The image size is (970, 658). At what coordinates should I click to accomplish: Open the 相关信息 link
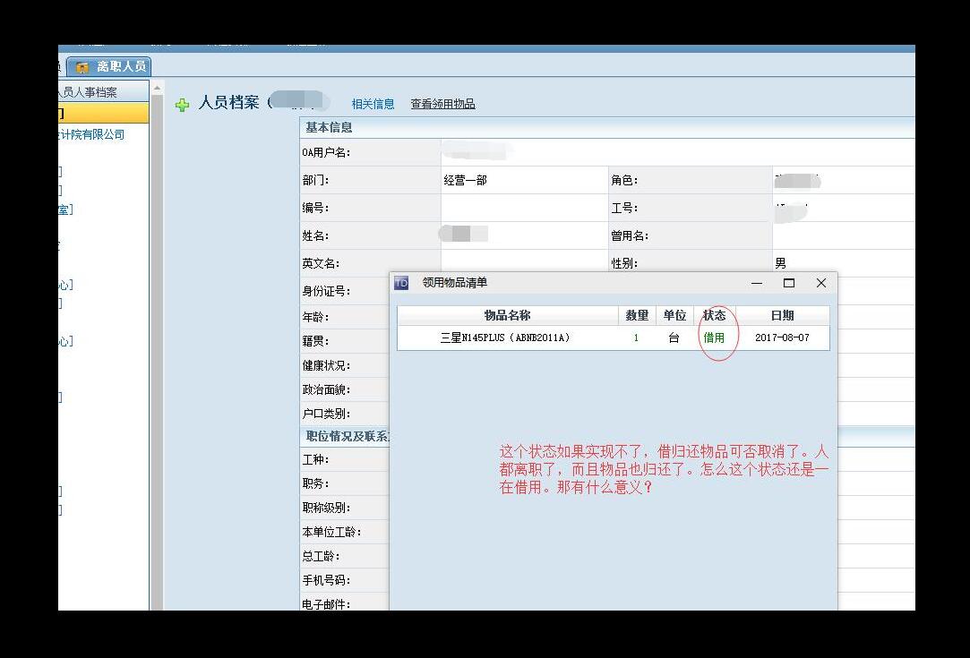(x=373, y=104)
